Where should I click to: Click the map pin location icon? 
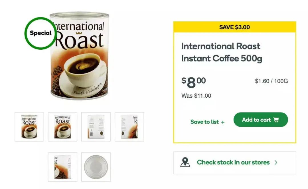pos(185,162)
